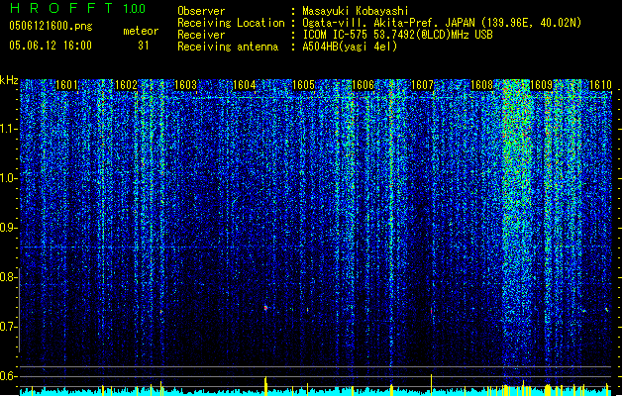Screen dimensions: 623x396
Task: Click the 1605 time marker
Action: pyautogui.click(x=303, y=85)
